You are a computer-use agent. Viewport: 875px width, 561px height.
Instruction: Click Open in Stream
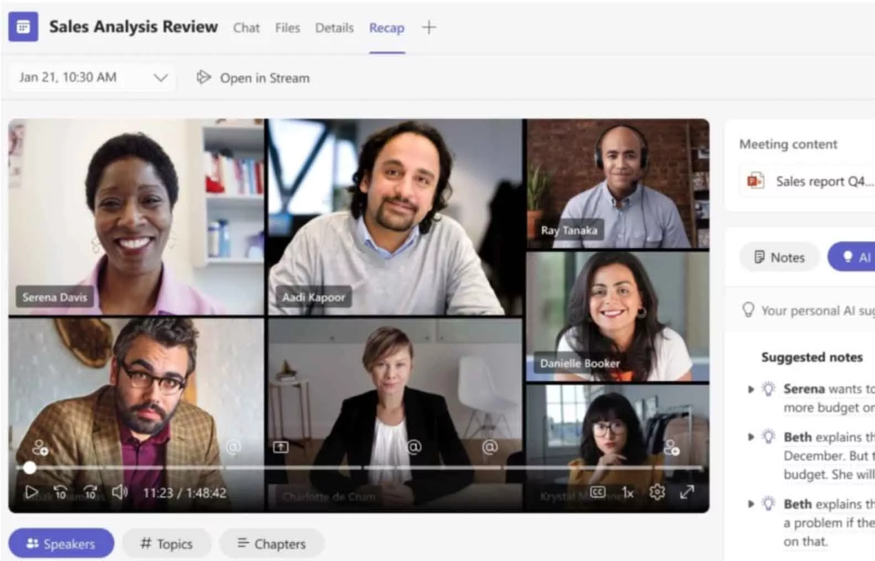[253, 78]
